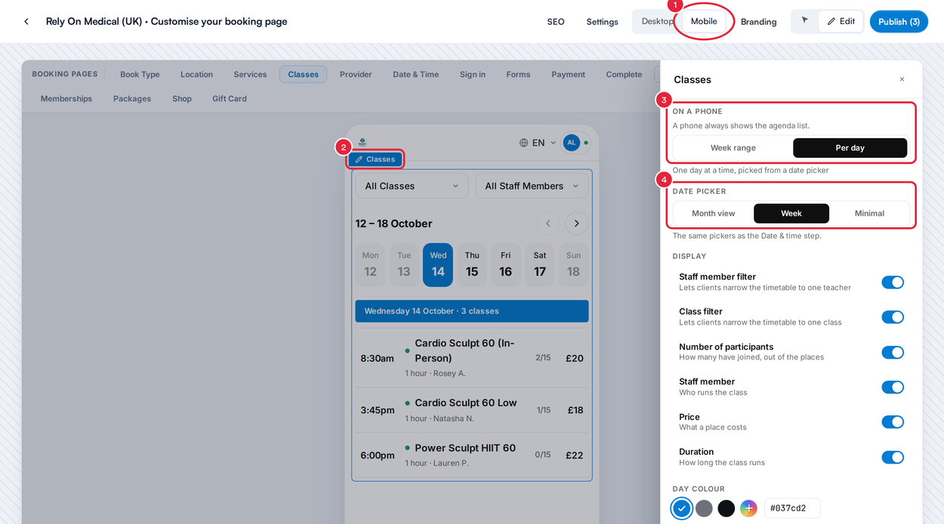Go back using the top-left arrow

tap(26, 21)
